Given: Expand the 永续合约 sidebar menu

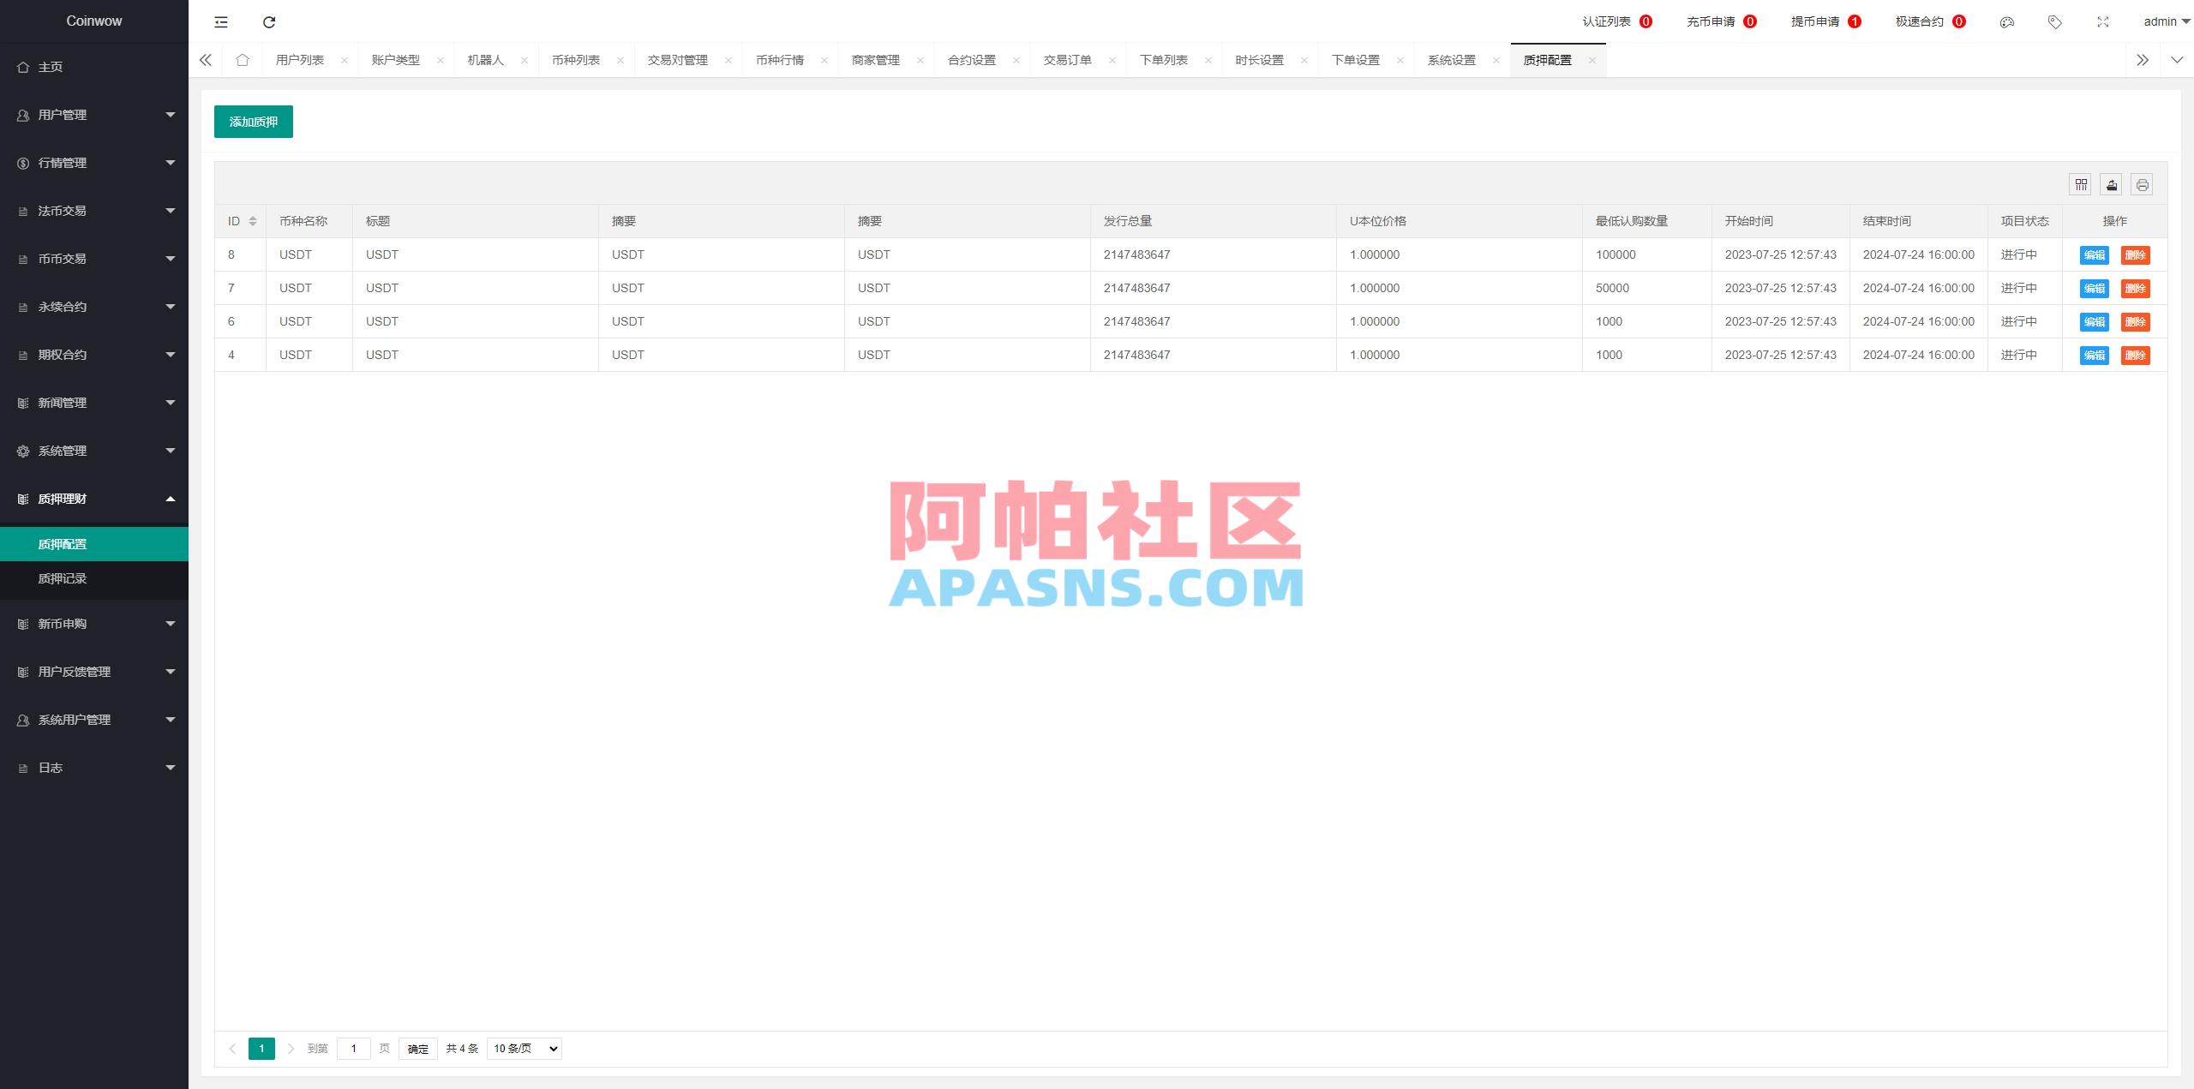Looking at the screenshot, I should point(94,307).
